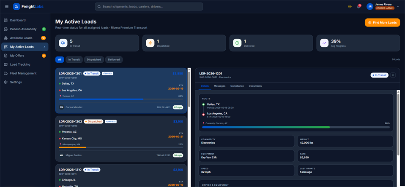This screenshot has height=187, width=405.
Task: Click the $3,850 rate on LDR-2026-1201
Action: pos(178,74)
